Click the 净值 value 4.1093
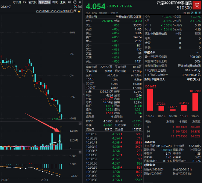 tap(108, 125)
